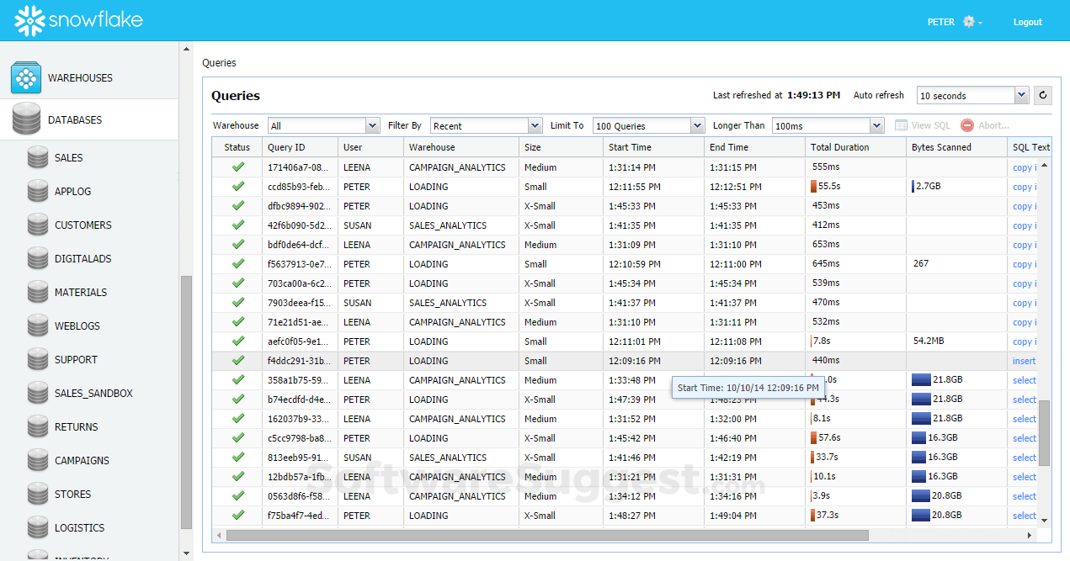This screenshot has width=1070, height=561.
Task: Select query row ccd85b93 status checkmark
Action: click(x=237, y=187)
